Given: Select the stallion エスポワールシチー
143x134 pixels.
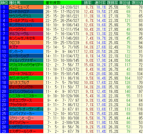Looking at the screenshot, I should point(26,131).
